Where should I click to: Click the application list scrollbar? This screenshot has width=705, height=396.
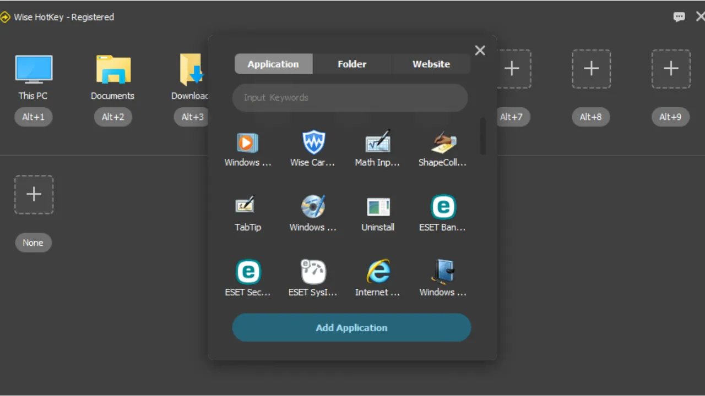tap(483, 136)
